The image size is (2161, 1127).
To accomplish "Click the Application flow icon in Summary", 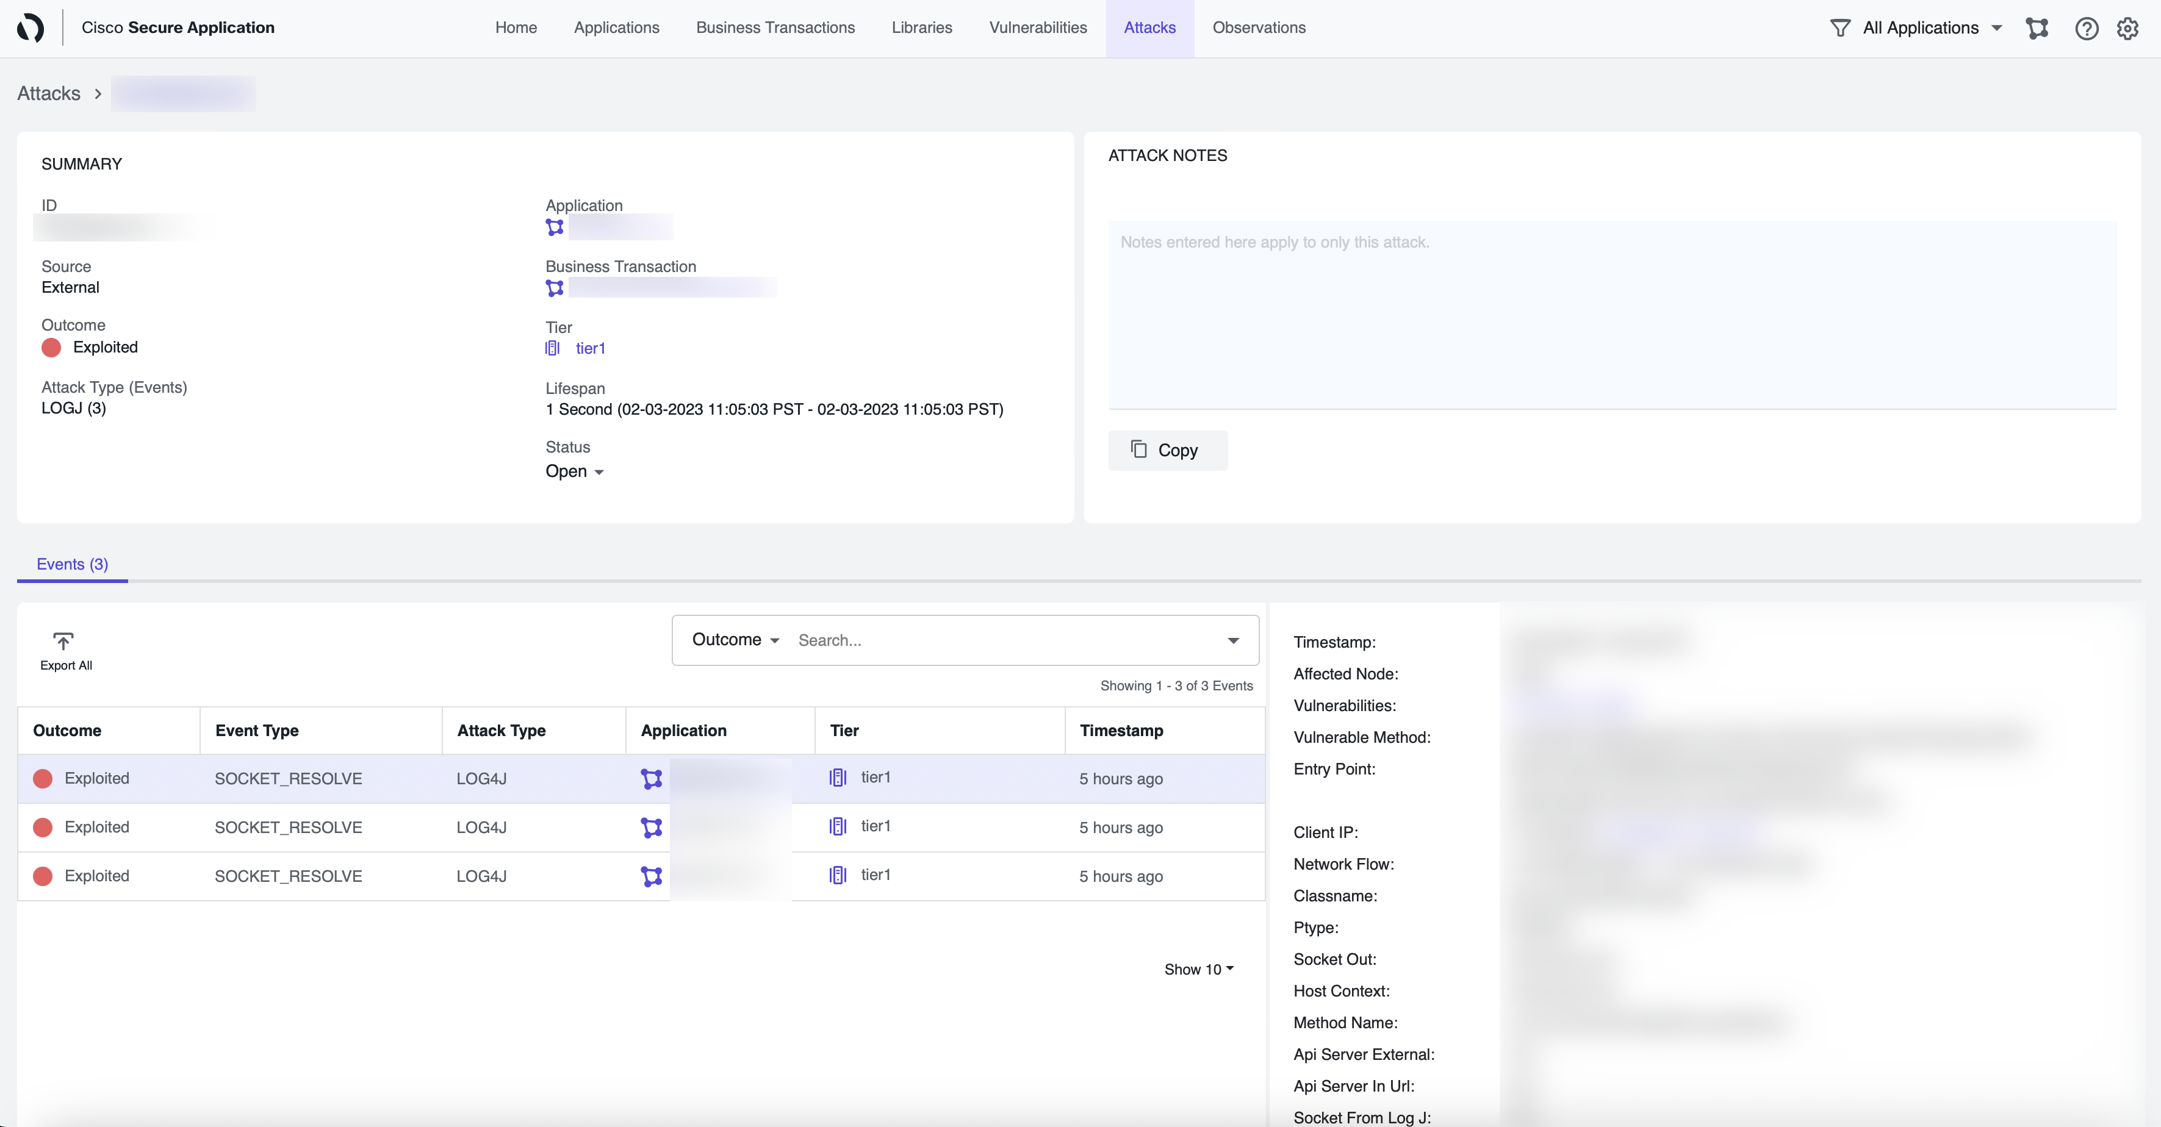I will coord(555,227).
